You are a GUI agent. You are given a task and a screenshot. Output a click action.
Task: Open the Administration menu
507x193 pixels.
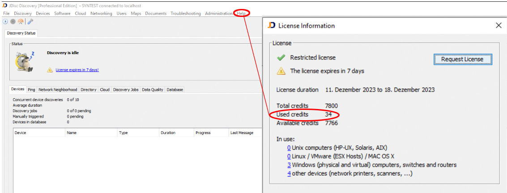point(219,13)
